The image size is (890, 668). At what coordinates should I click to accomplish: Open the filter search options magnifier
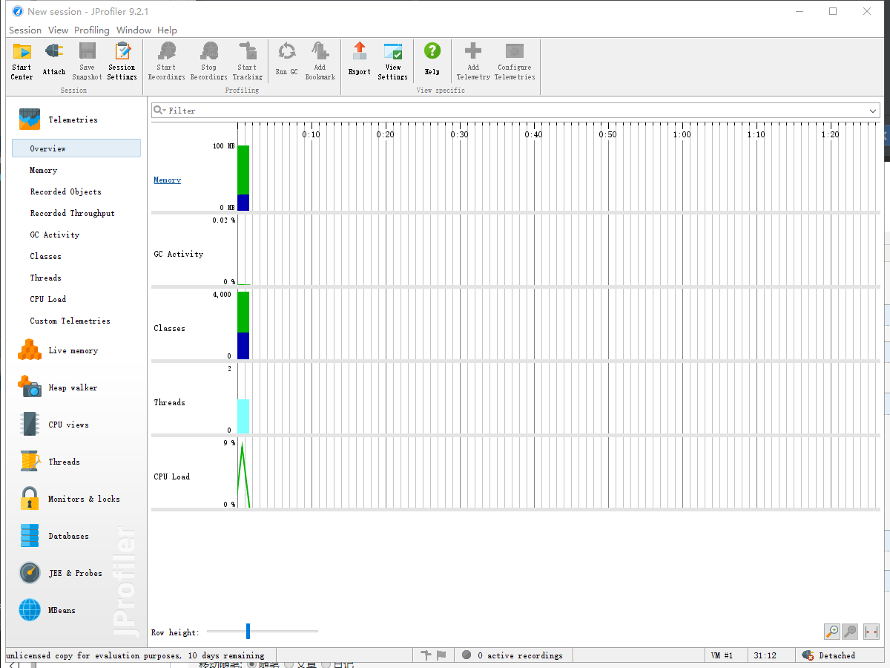coord(159,111)
